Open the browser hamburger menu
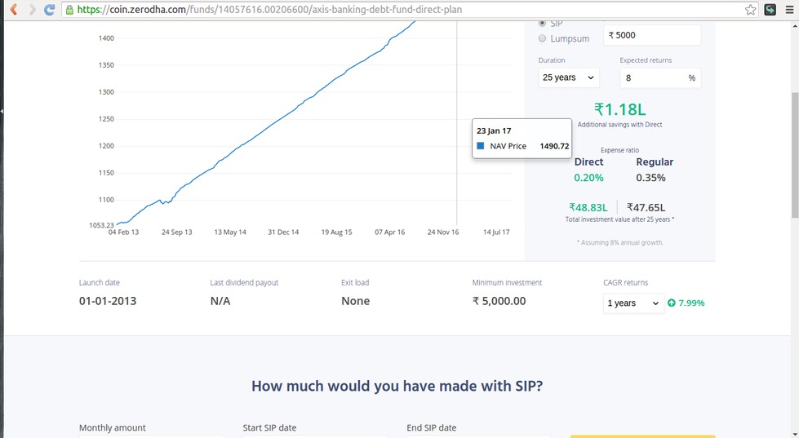This screenshot has width=799, height=438. click(789, 9)
